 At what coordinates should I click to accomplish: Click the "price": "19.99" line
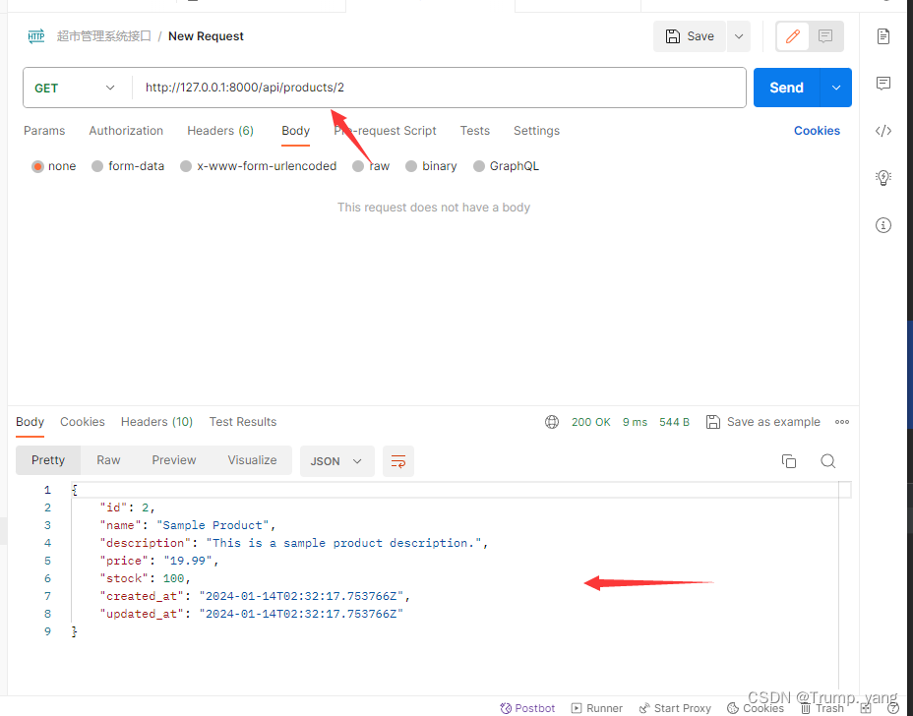159,561
